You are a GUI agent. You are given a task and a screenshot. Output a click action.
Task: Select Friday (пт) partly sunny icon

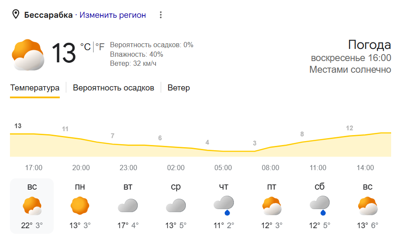pos(272,206)
